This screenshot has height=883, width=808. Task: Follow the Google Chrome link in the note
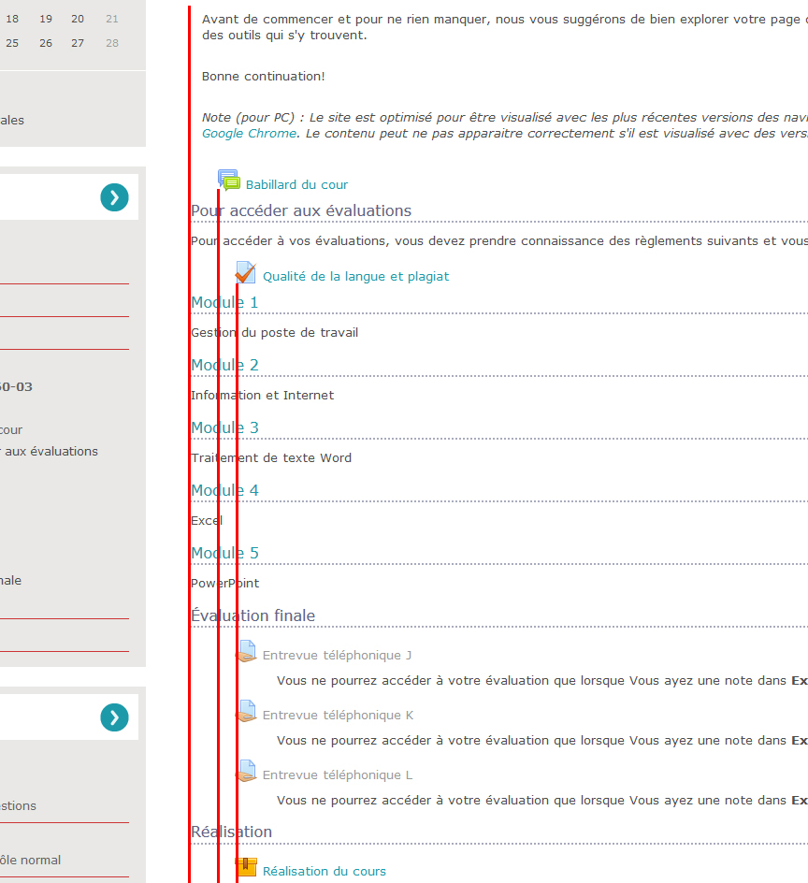tap(249, 134)
